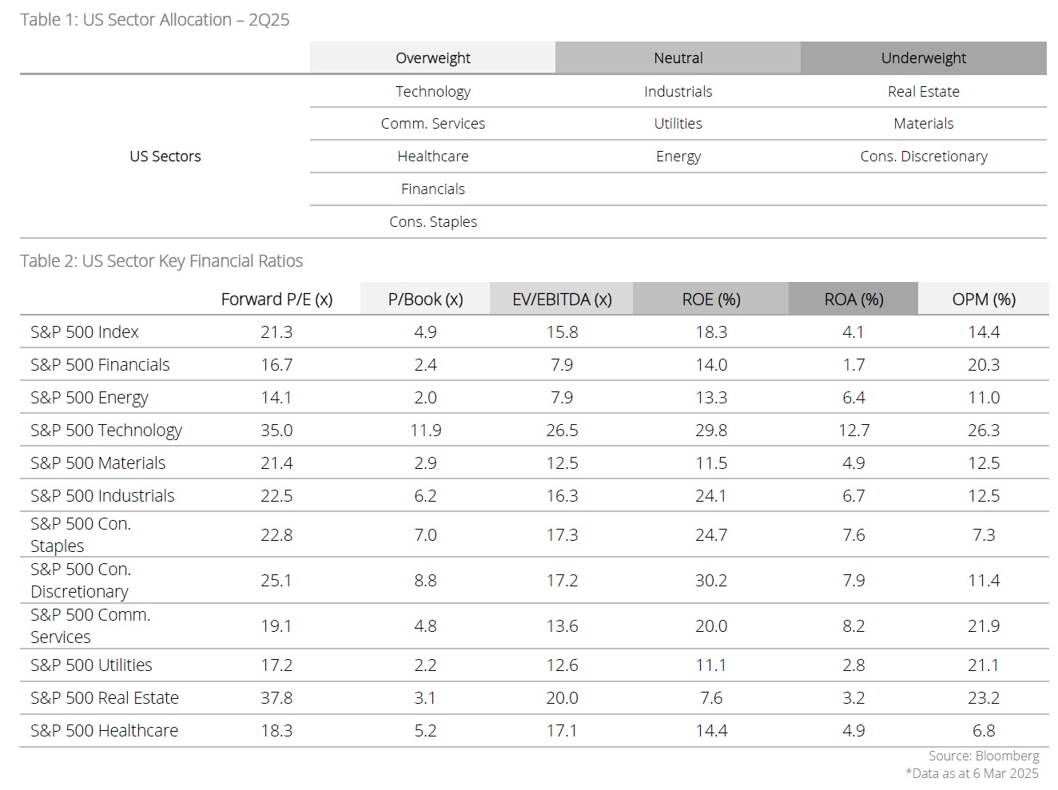Select the Forward P/E (x) column header
Image resolution: width=1058 pixels, height=790 pixels.
click(276, 300)
